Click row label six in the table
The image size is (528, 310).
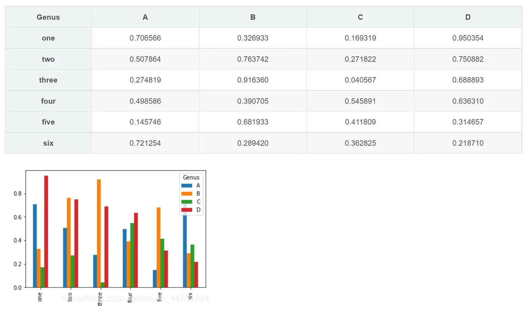(x=48, y=143)
